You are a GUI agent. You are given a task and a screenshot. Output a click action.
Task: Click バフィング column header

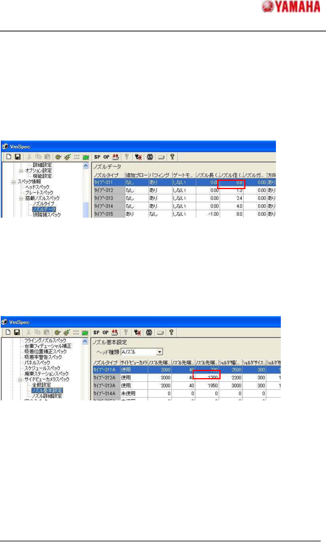pyautogui.click(x=160, y=175)
